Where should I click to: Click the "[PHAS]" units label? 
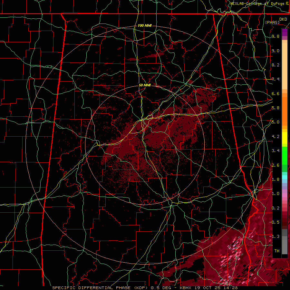(x=272, y=22)
